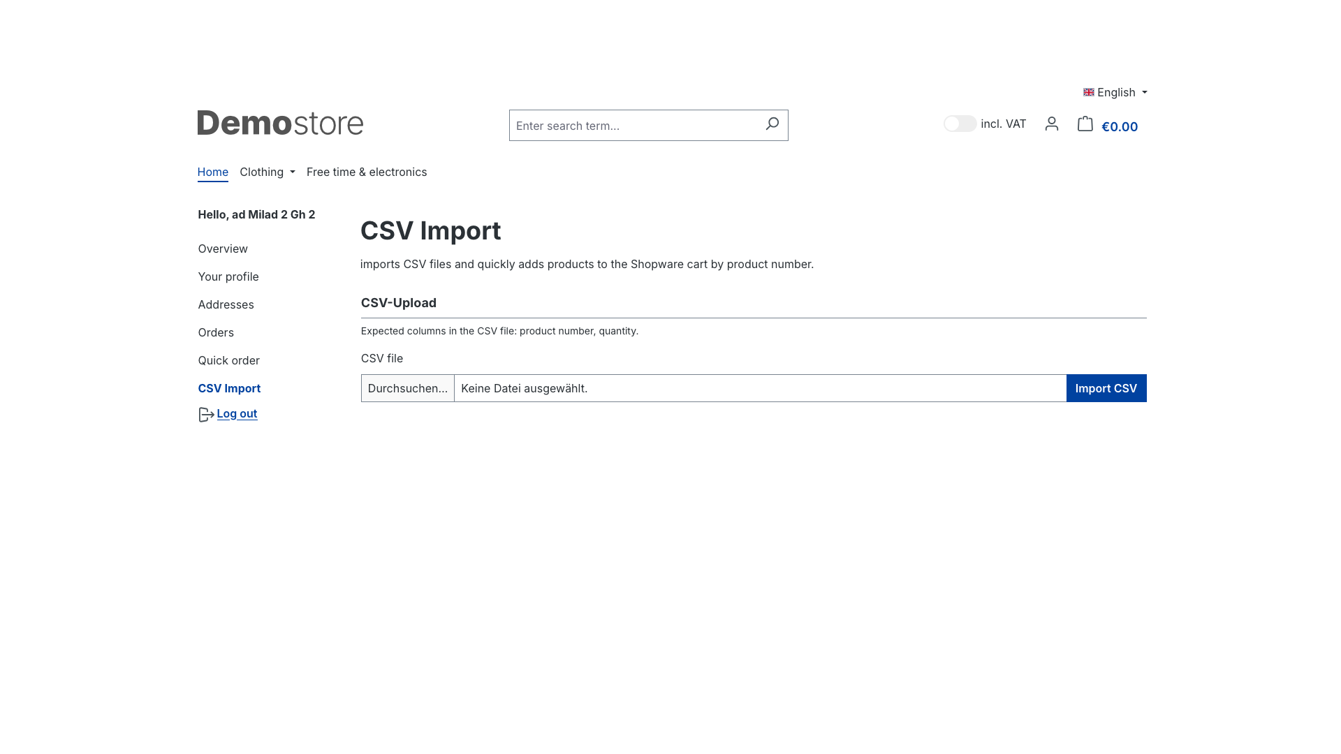Select Quick order in sidebar
Screen dimensions: 1341x754
[228, 360]
